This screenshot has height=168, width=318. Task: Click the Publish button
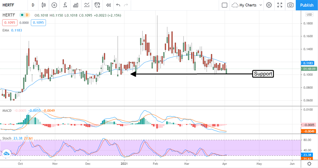(307, 5)
